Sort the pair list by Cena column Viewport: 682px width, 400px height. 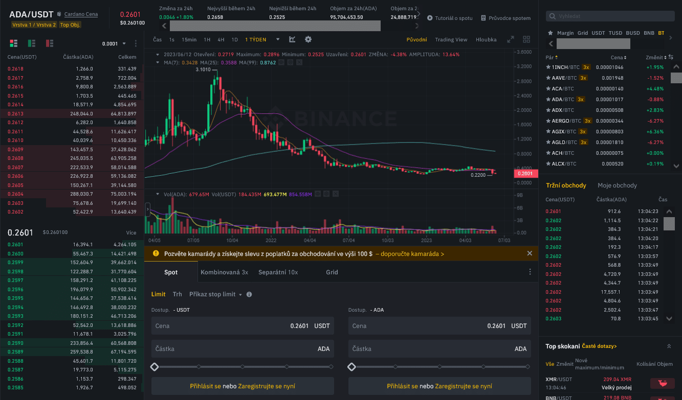click(618, 58)
